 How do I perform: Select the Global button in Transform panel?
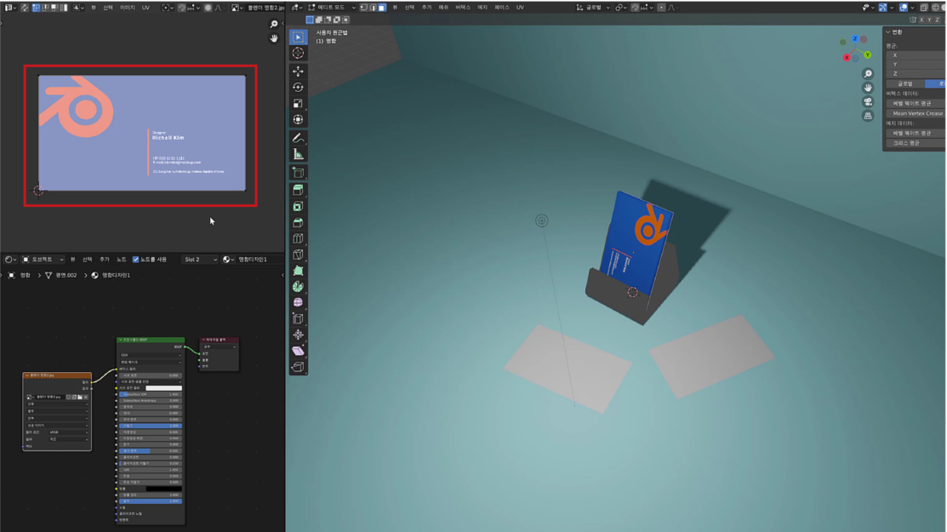pos(905,83)
